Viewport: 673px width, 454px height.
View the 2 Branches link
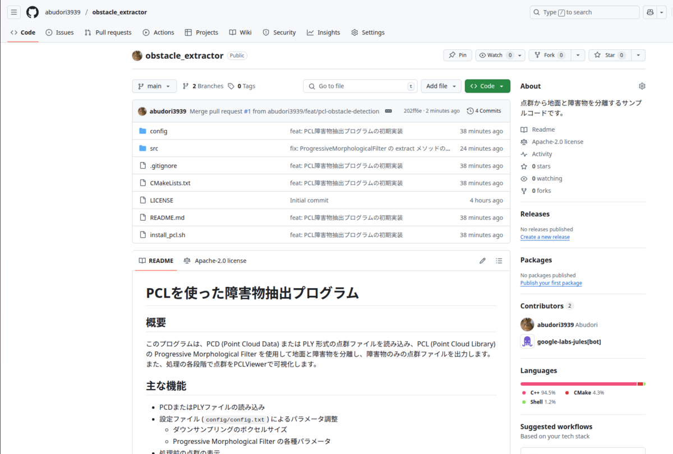tap(203, 86)
